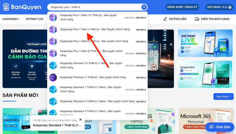Click Cảnh báo giao thông icon in banner
This screenshot has width=236, height=134.
pos(32,66)
